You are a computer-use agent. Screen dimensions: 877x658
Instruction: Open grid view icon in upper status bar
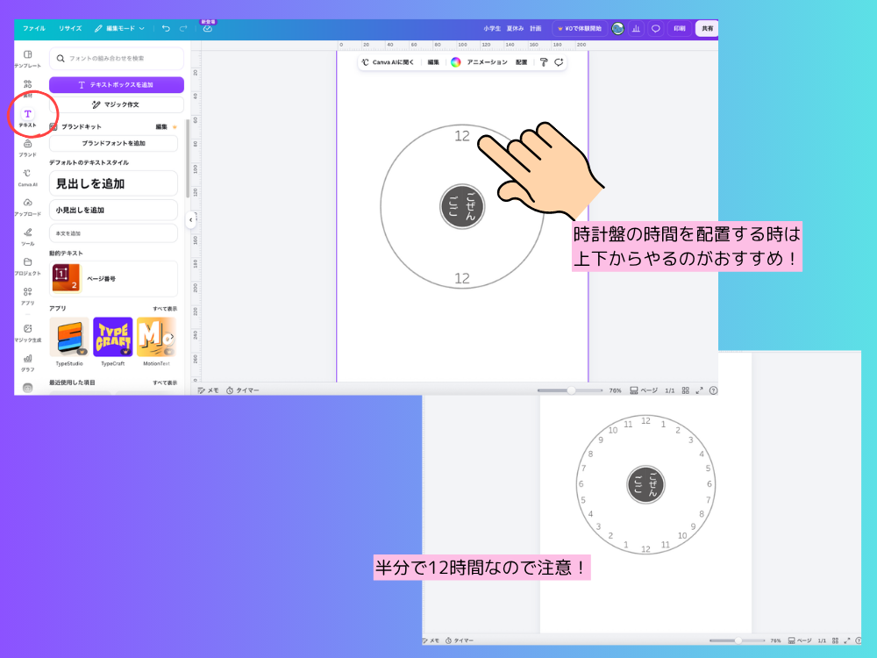pos(685,390)
